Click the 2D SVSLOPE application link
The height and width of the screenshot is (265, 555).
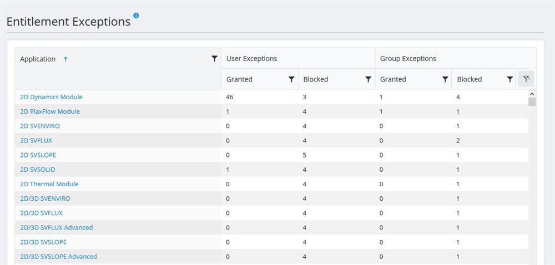(38, 155)
